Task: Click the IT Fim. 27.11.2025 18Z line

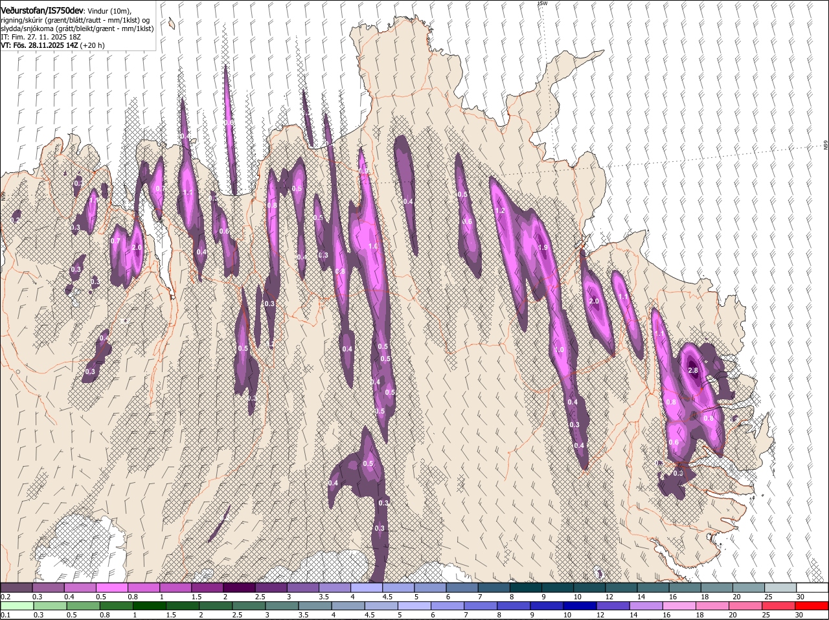Action: point(41,37)
